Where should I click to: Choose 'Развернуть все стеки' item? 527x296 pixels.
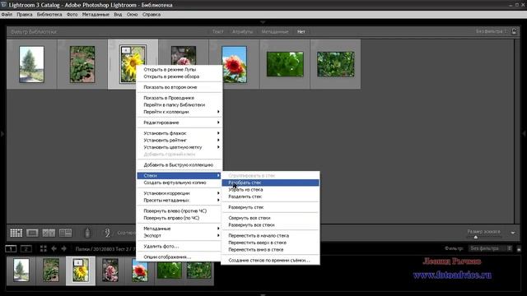click(270, 224)
